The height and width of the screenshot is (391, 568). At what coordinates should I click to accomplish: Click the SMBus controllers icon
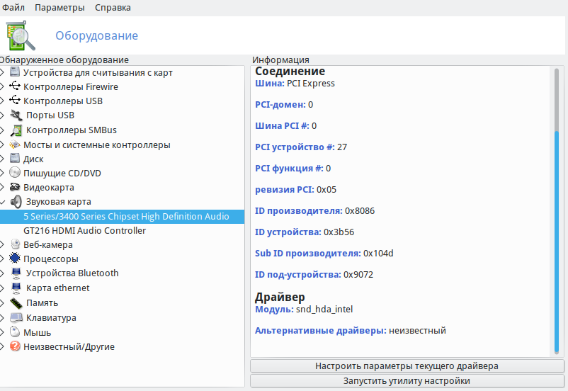pos(16,130)
